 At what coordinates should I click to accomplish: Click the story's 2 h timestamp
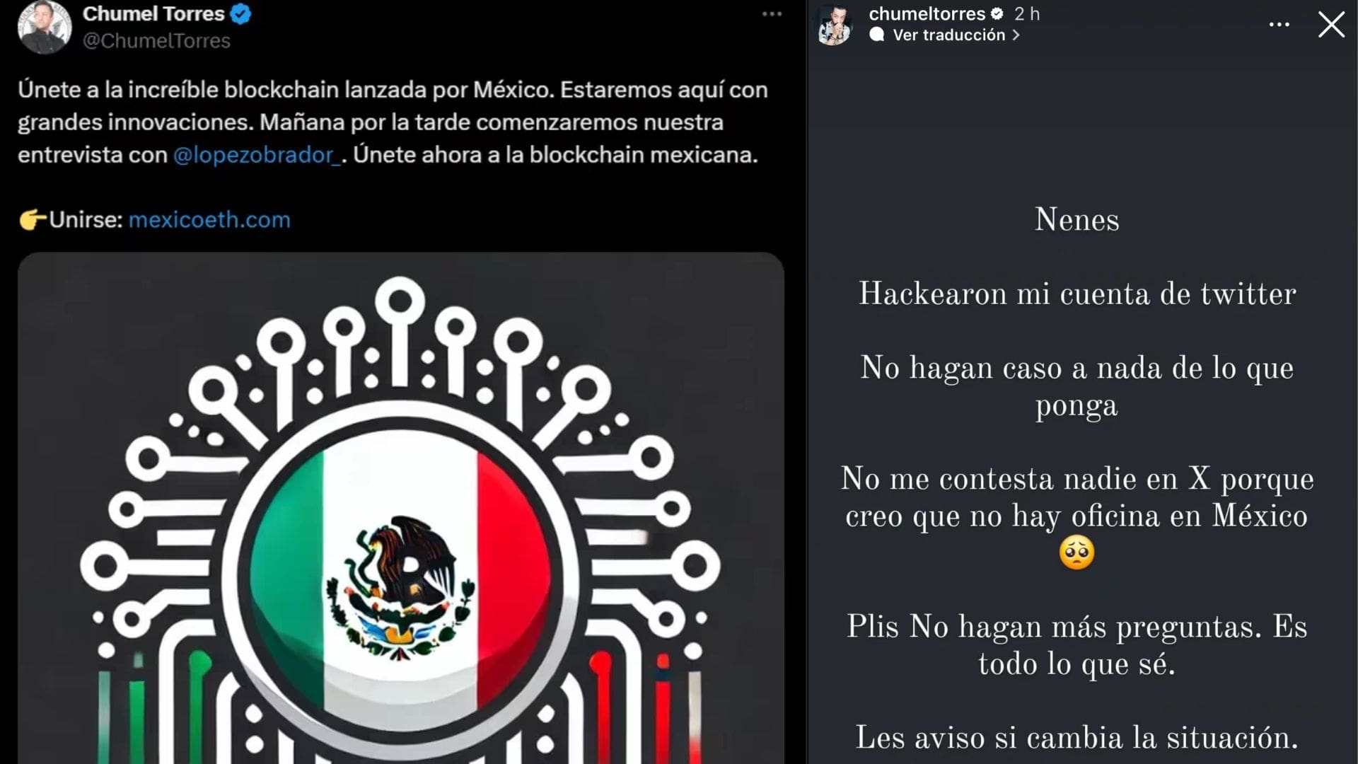pyautogui.click(x=1027, y=13)
